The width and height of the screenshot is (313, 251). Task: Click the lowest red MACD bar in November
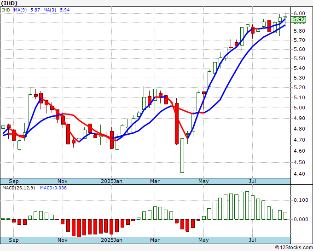79,228
